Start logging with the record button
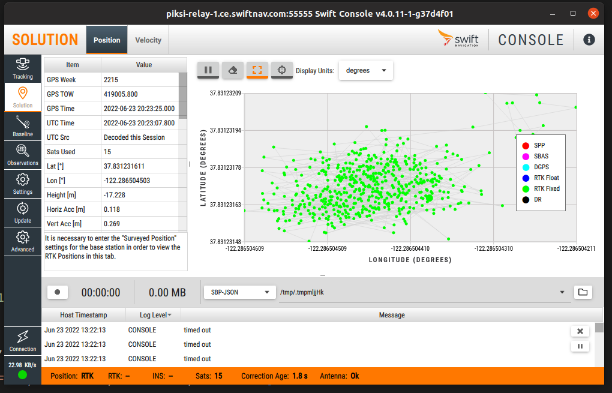The width and height of the screenshot is (612, 393). click(58, 292)
